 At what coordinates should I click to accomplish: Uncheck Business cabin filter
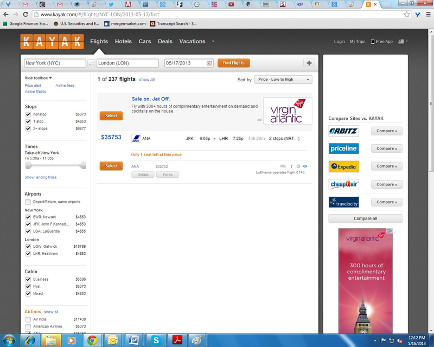point(28,279)
